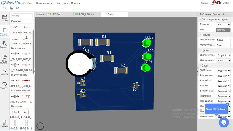Open the Настройки menu
Screen dimensions: 233x131
pos(62,3)
